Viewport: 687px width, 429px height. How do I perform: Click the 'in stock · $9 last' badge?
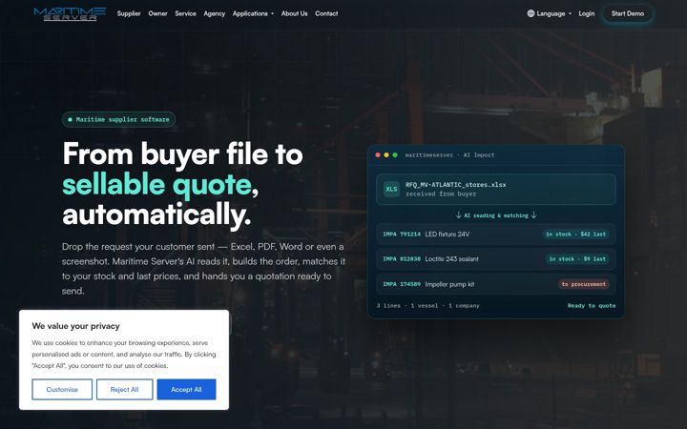click(577, 259)
